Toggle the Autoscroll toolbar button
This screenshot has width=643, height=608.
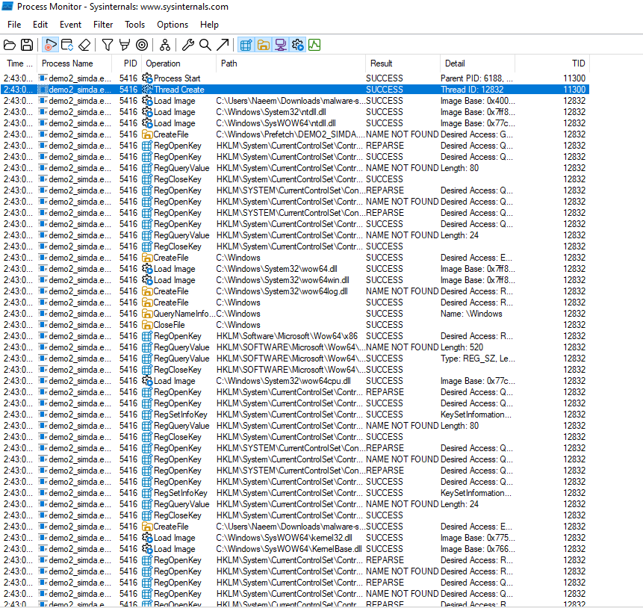tap(67, 45)
